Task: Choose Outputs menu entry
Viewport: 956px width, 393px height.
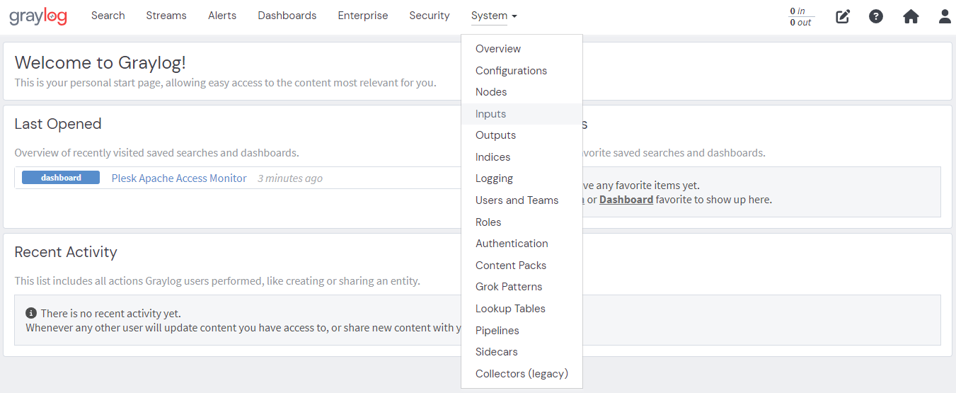Action: click(x=522, y=135)
